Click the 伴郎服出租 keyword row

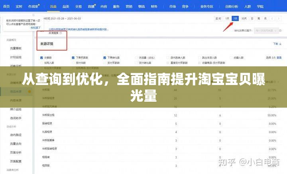pyautogui.click(x=160, y=115)
